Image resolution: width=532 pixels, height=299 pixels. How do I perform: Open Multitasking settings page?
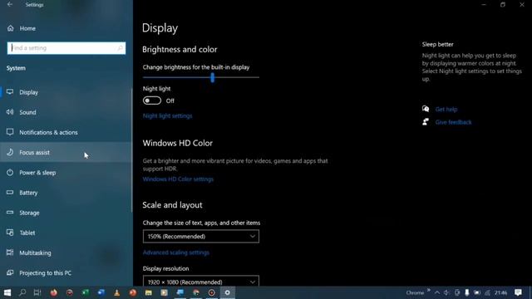point(66,252)
